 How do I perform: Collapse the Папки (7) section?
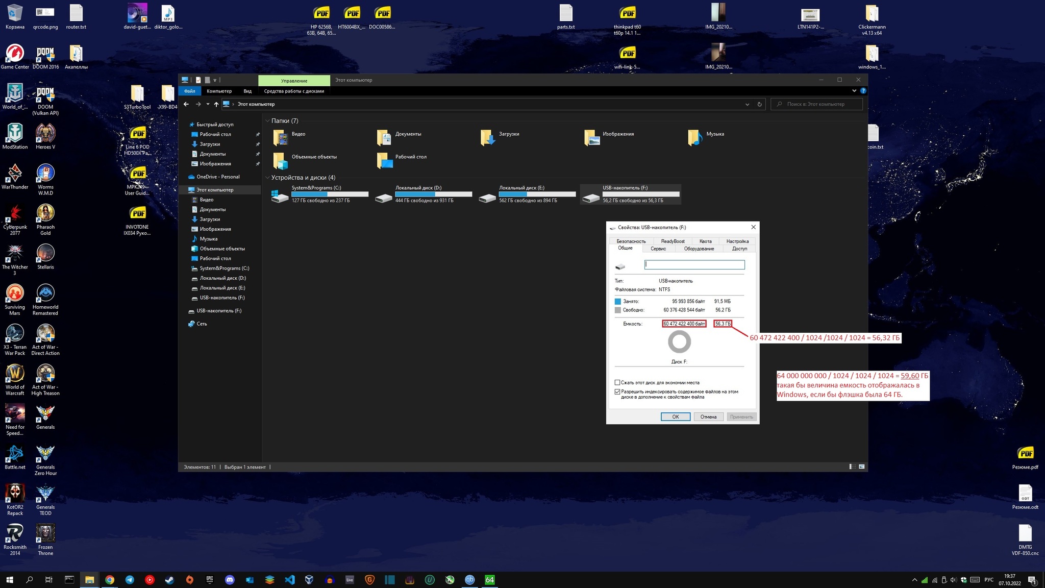point(267,121)
